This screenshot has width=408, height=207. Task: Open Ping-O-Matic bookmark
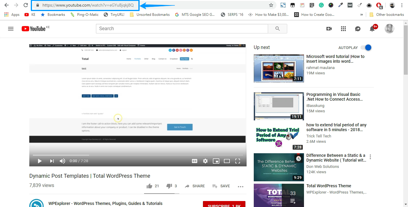(x=85, y=14)
